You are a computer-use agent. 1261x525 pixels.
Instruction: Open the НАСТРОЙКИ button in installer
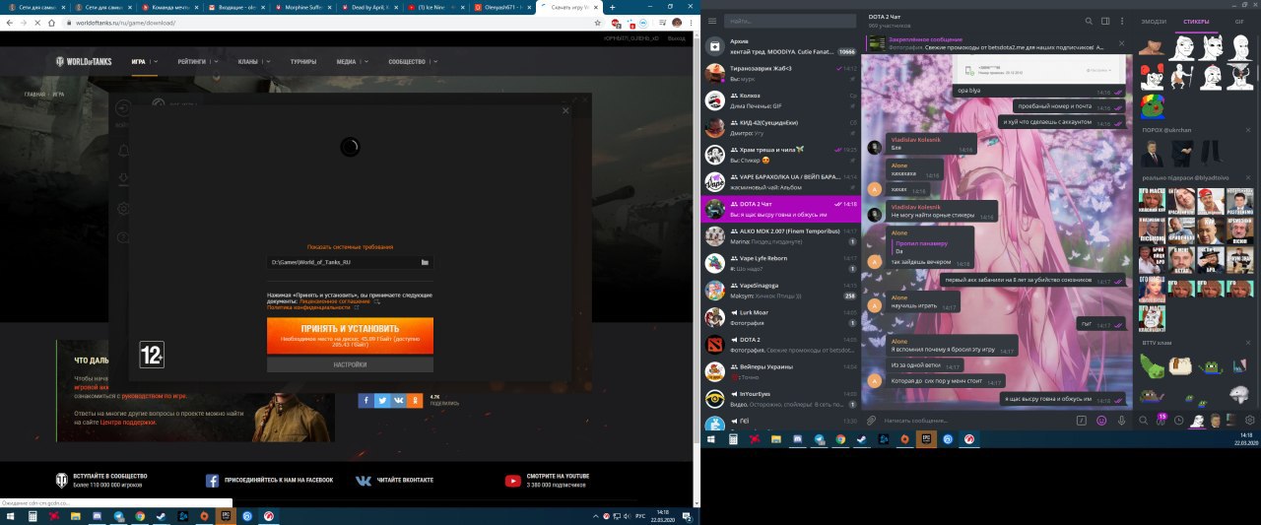pyautogui.click(x=350, y=364)
